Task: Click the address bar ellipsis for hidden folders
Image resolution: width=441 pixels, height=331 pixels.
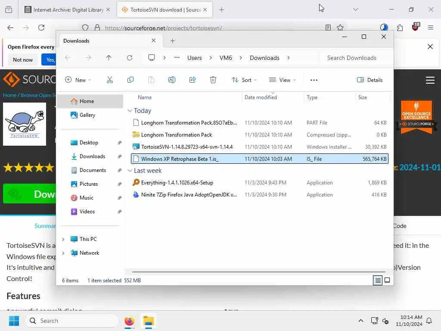Action: pyautogui.click(x=177, y=58)
